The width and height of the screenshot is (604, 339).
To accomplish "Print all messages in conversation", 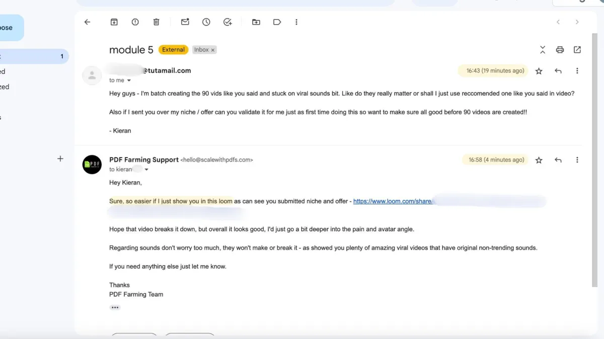I will coord(560,50).
